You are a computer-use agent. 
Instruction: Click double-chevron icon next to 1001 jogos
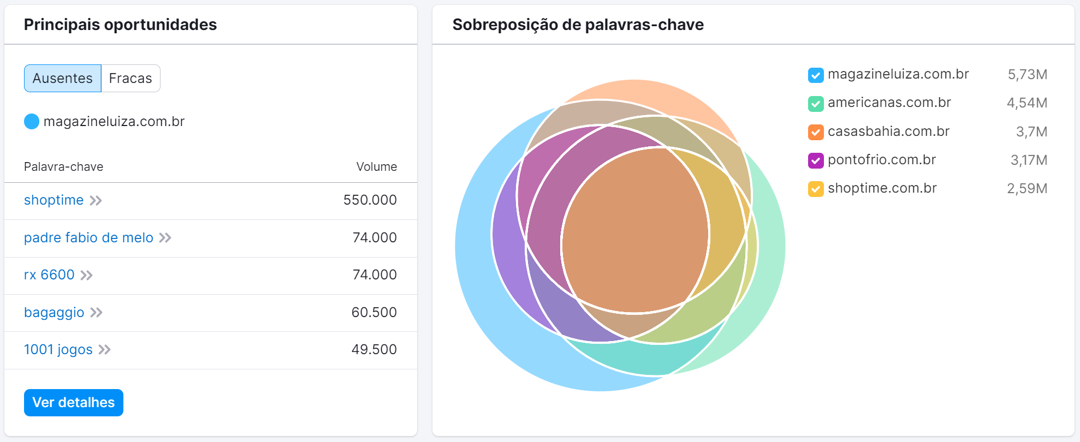[x=104, y=350]
